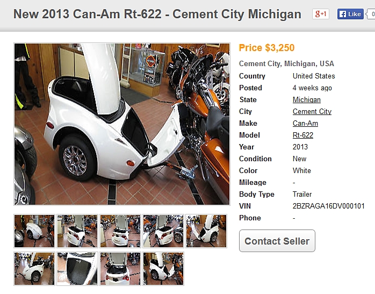Open the large main trailer photo
This screenshot has width=375, height=294.
(122, 124)
